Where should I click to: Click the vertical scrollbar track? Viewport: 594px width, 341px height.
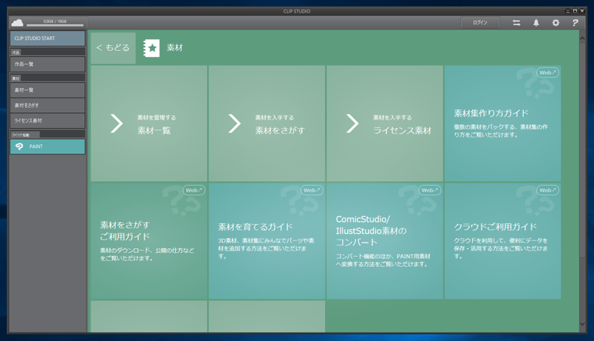click(x=582, y=182)
